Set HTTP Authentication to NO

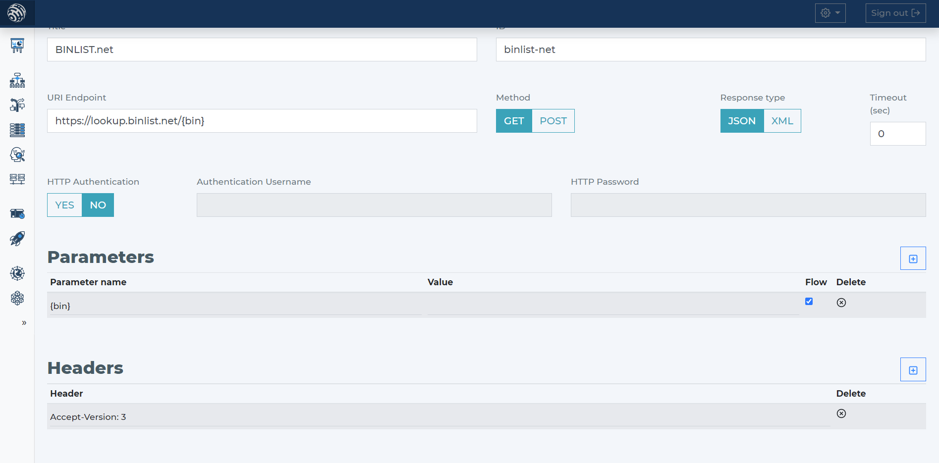pos(98,205)
